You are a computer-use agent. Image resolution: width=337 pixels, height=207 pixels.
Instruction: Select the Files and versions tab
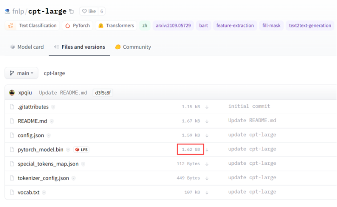(x=79, y=47)
